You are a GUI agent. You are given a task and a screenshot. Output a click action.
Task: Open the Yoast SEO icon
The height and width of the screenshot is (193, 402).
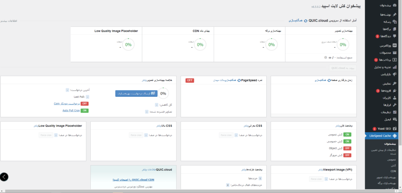(x=395, y=128)
